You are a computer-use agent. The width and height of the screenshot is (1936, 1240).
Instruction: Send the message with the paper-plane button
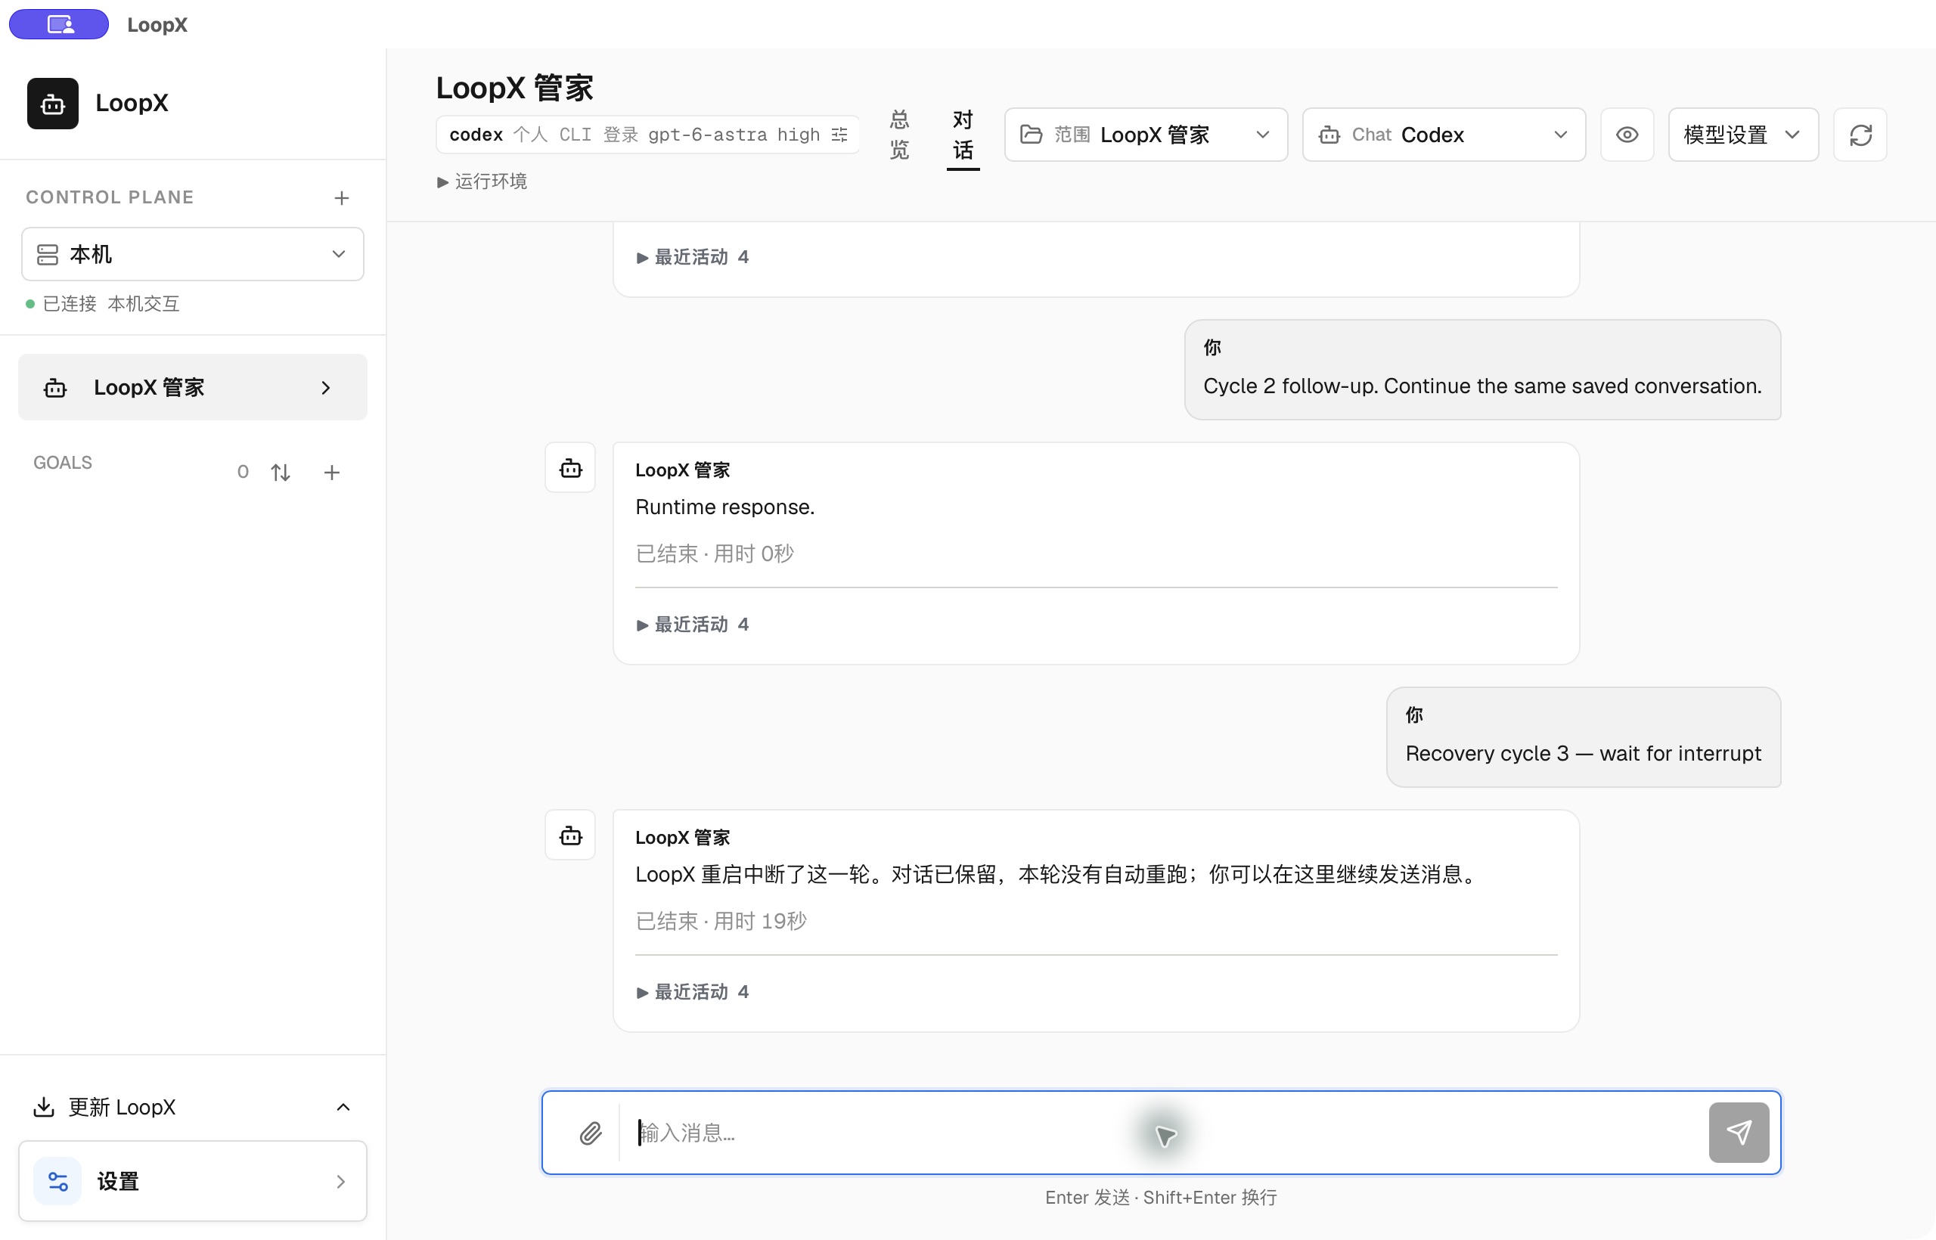pyautogui.click(x=1739, y=1133)
